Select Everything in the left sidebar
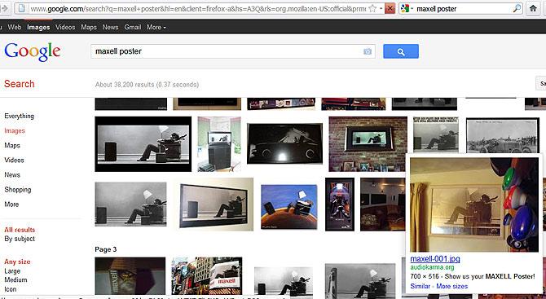Image resolution: width=546 pixels, height=299 pixels. [x=20, y=116]
